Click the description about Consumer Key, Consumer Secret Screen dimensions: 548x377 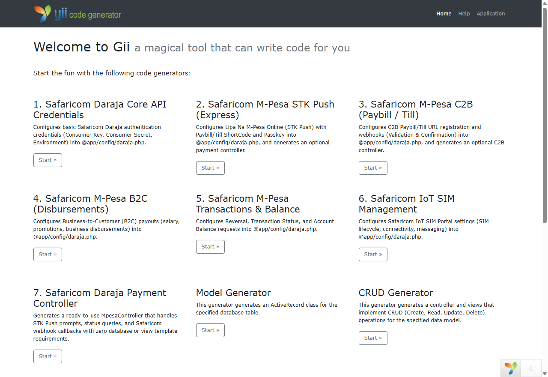[97, 135]
